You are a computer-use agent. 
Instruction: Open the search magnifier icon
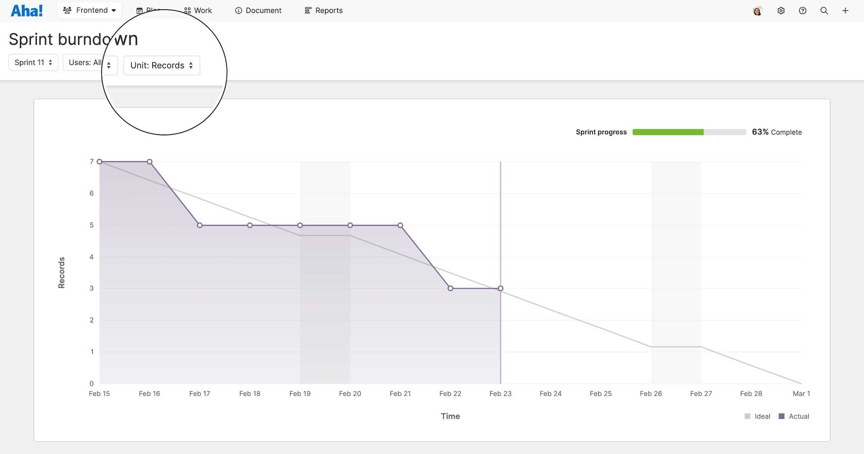coord(824,10)
